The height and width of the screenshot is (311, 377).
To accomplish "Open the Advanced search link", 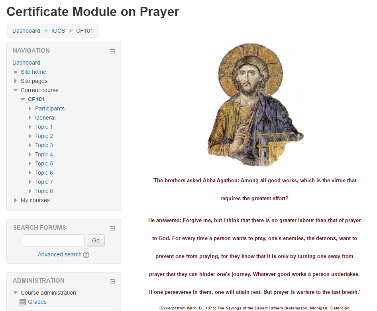I will point(60,254).
